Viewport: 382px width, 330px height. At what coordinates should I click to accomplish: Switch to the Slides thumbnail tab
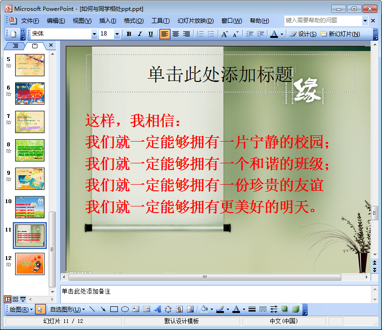pos(35,46)
